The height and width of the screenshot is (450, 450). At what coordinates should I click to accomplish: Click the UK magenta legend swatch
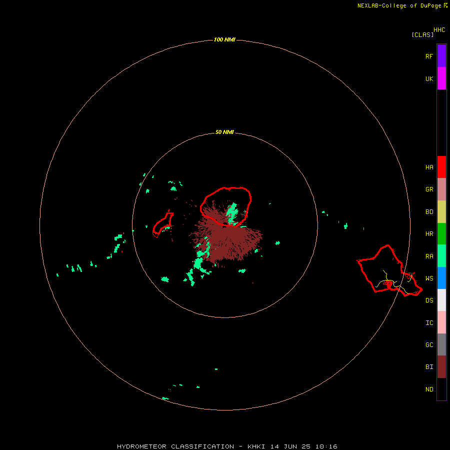click(441, 78)
